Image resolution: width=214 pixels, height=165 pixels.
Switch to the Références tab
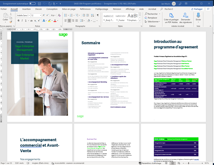pos(85,9)
